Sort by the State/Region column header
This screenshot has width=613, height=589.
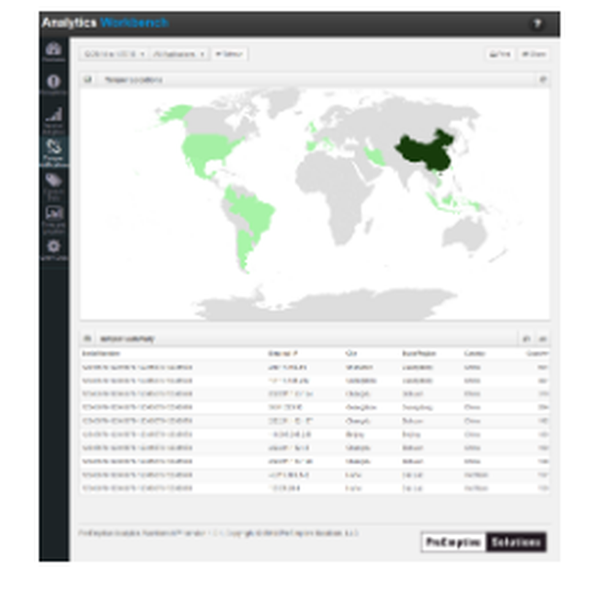(x=419, y=353)
